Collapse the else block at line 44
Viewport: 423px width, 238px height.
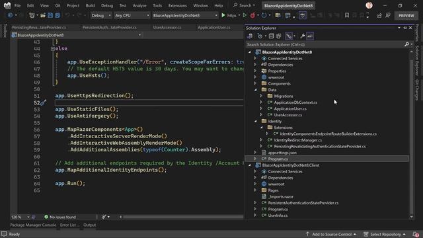click(53, 48)
